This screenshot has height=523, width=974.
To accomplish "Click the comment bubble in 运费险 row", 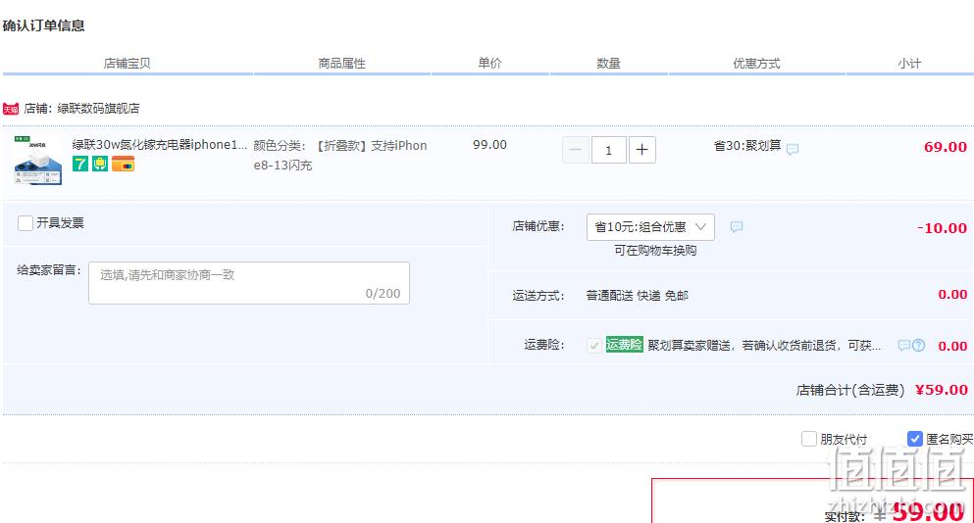I will [903, 346].
